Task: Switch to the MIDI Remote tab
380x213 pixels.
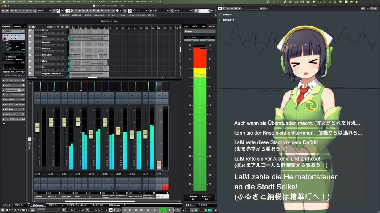Action: click(114, 205)
